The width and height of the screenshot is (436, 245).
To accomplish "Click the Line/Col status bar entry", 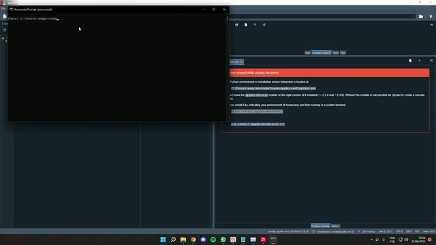I will click(386, 231).
